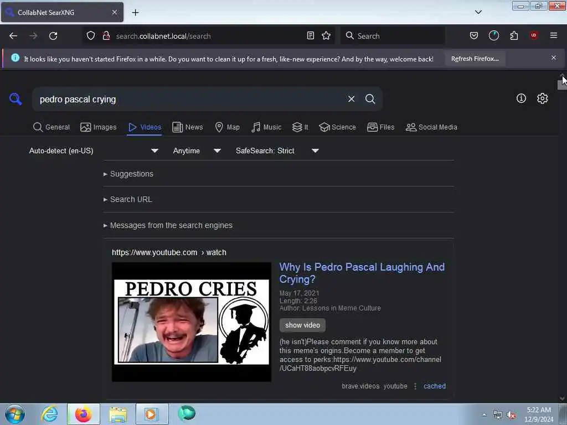Open the Firefox hamburger menu
This screenshot has width=567, height=425.
[554, 35]
